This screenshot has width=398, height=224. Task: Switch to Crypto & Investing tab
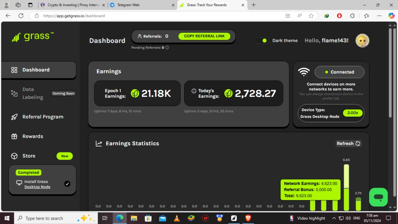(x=73, y=5)
